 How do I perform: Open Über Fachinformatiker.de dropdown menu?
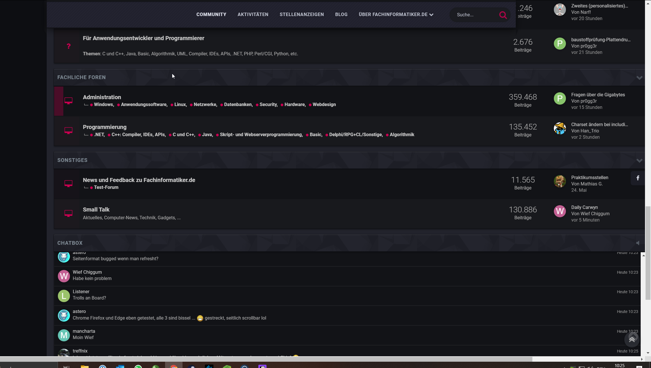tap(396, 15)
